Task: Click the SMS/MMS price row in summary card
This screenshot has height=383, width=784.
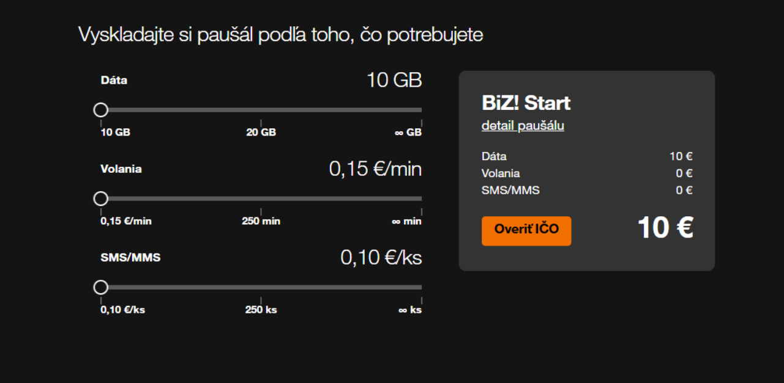Action: pyautogui.click(x=586, y=190)
